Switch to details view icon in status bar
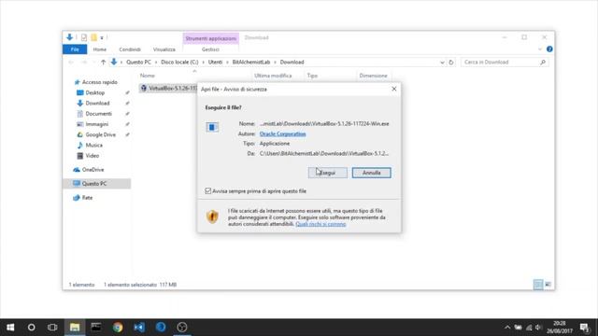 click(538, 284)
